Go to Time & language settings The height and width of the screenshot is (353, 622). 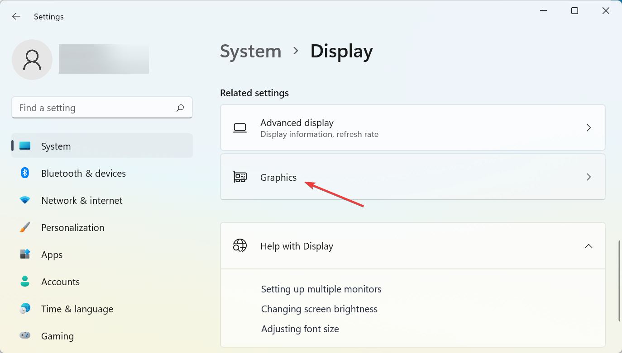coord(77,309)
